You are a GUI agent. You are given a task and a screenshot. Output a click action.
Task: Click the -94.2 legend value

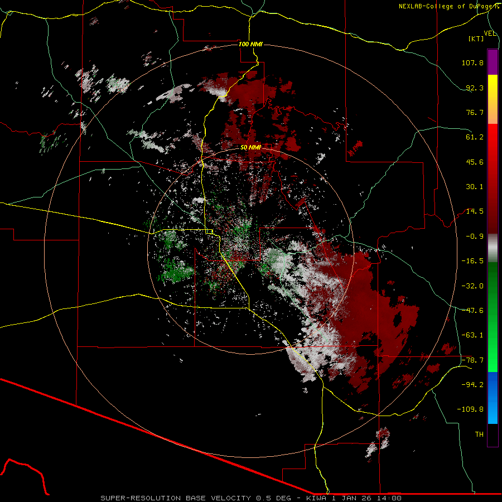(472, 385)
